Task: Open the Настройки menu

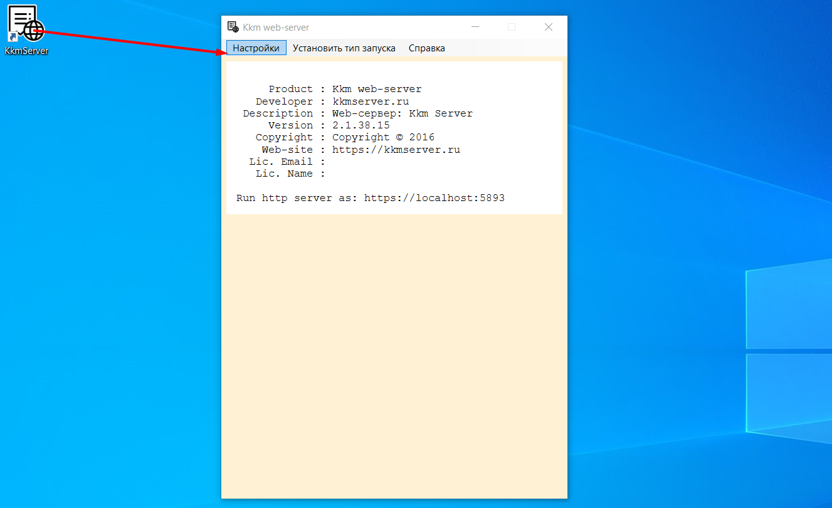Action: pos(256,48)
